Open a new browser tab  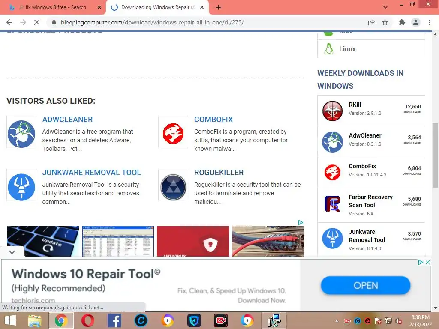click(x=218, y=7)
